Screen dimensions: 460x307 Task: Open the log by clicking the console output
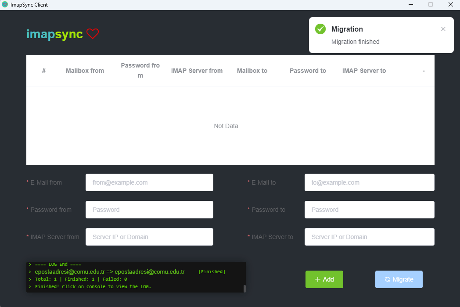coord(136,277)
